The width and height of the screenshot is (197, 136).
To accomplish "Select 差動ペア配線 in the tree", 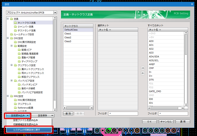I will (x=28, y=57).
